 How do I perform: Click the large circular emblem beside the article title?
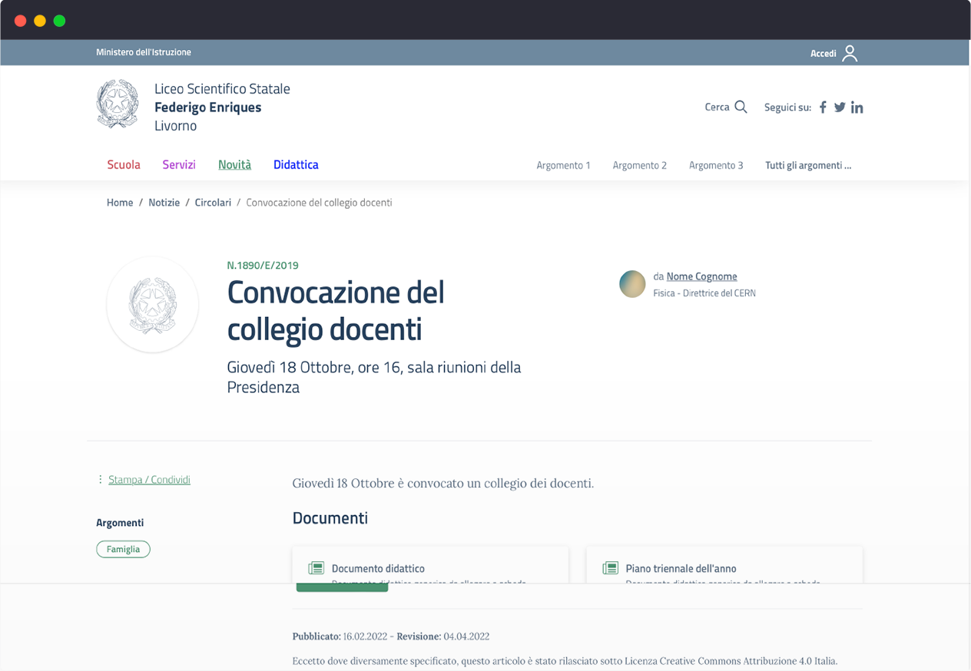tap(152, 305)
